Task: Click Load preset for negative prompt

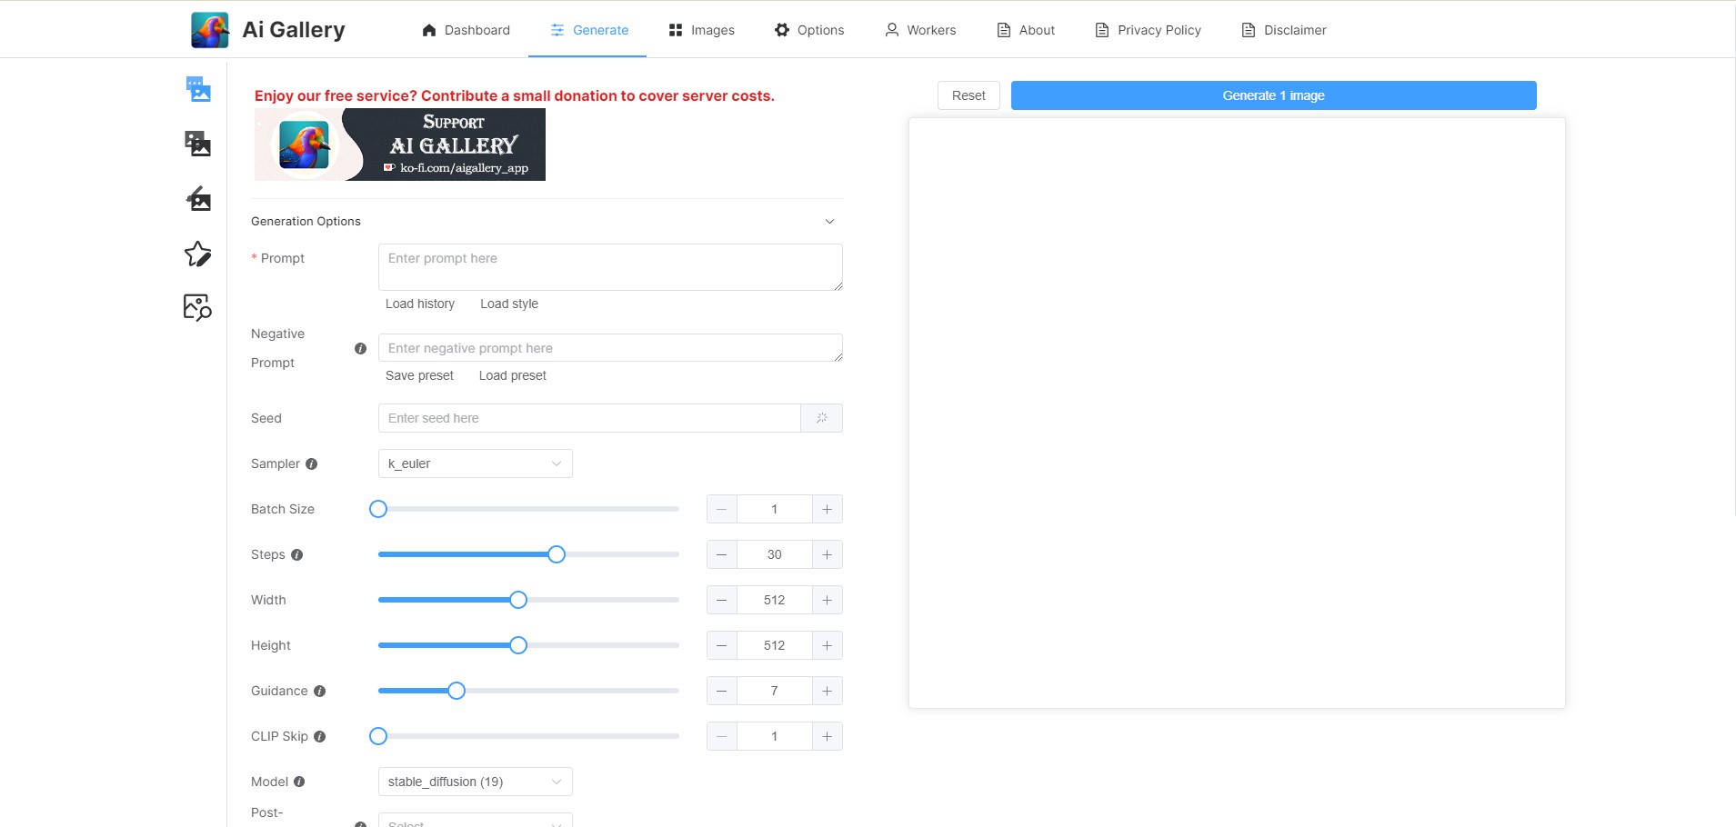Action: coord(513,375)
